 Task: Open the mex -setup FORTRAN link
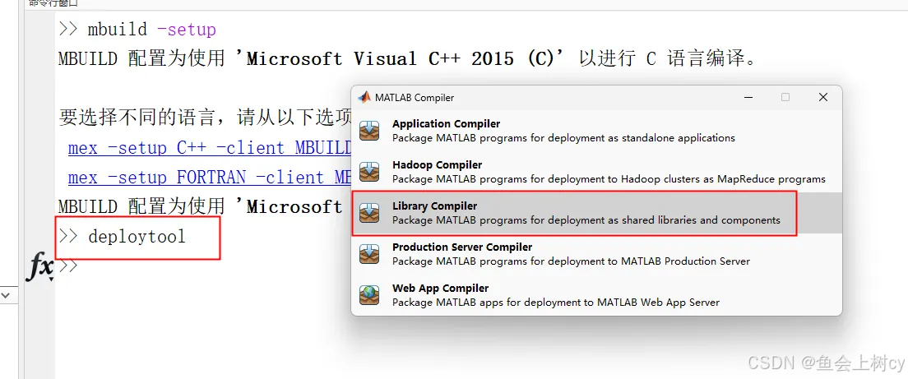click(210, 177)
